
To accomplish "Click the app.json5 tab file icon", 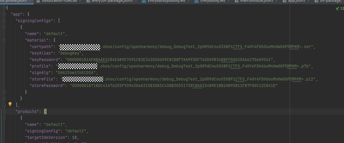I will pos(285,1).
